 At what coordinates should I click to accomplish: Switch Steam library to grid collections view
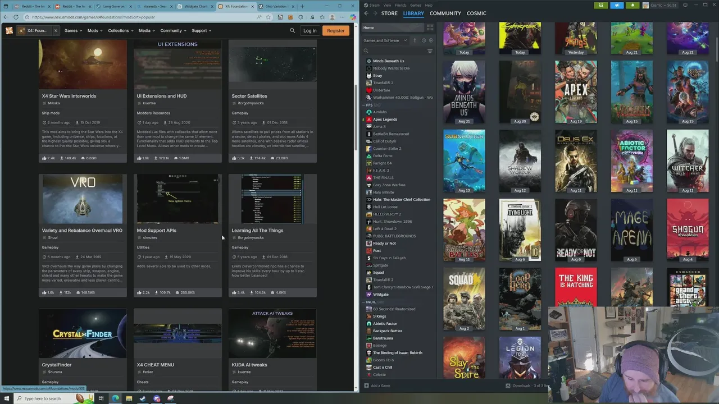click(x=430, y=27)
